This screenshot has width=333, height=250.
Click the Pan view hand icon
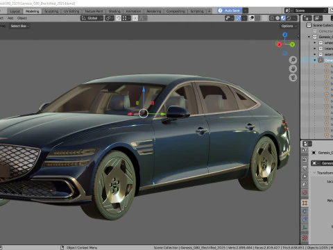coord(293,69)
